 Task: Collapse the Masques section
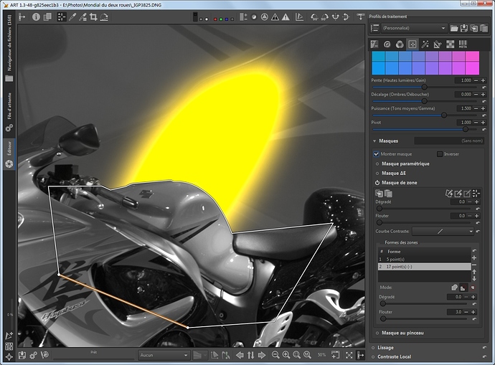[374, 141]
